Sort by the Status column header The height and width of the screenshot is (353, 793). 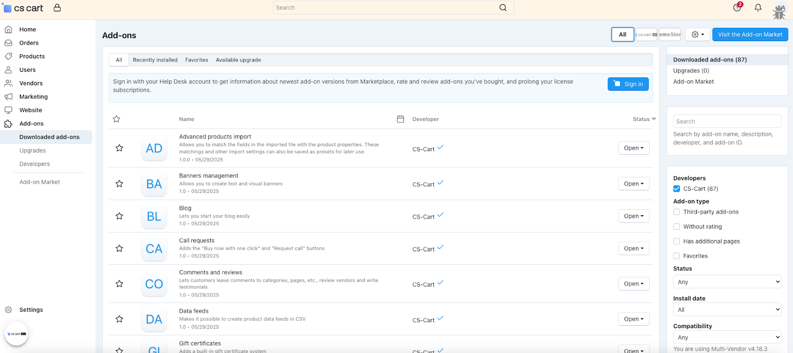point(644,119)
